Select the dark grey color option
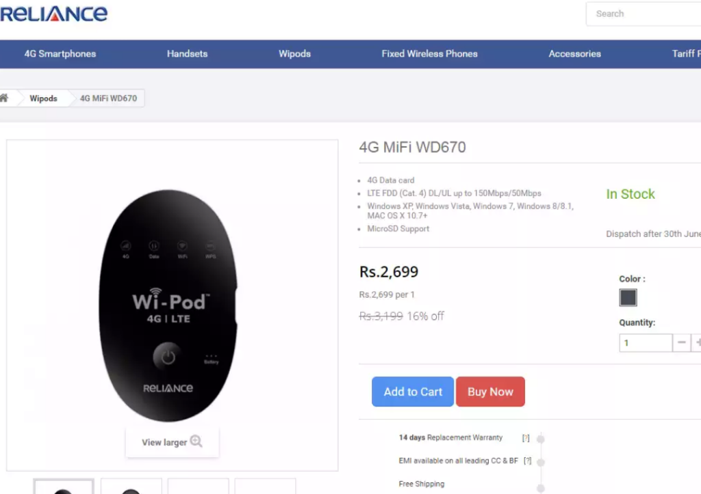Screen dimensions: 701x494 628,297
